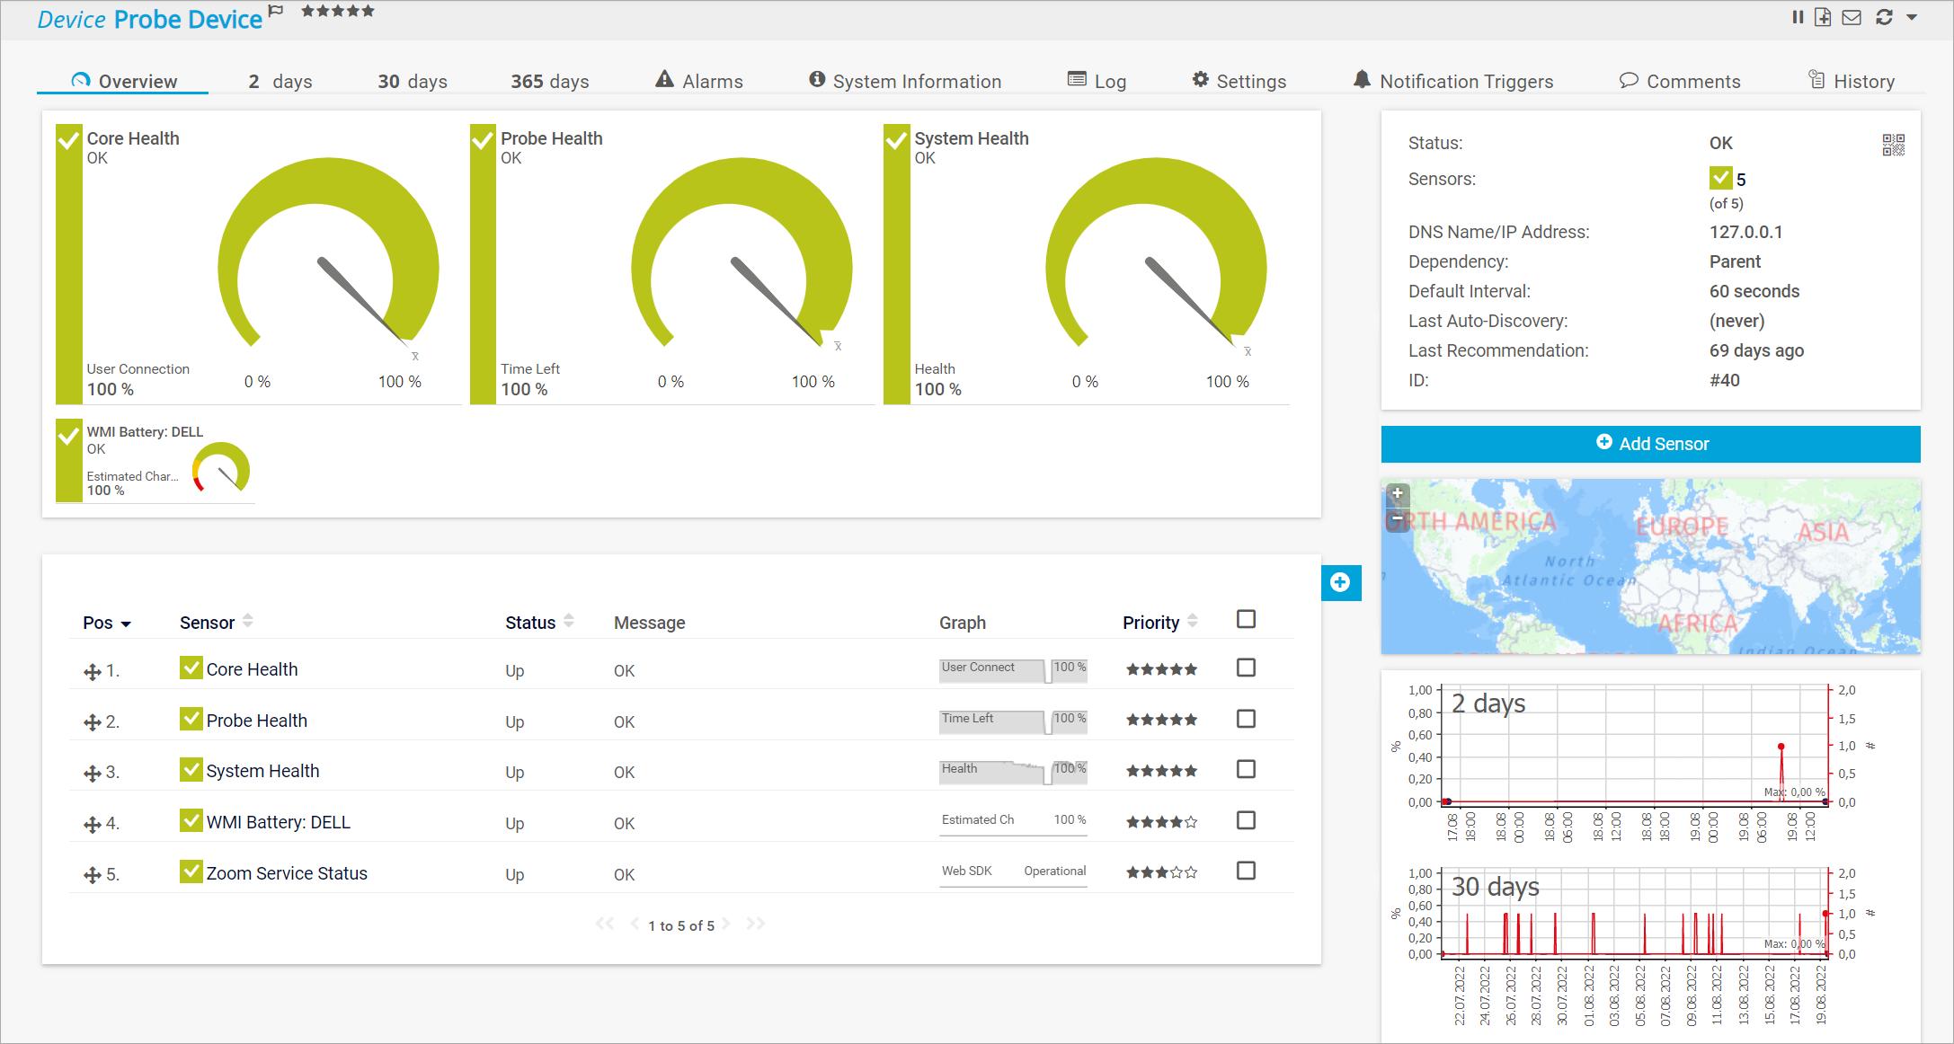Open Core Health sensor link in table
The width and height of the screenshot is (1954, 1044).
point(252,669)
